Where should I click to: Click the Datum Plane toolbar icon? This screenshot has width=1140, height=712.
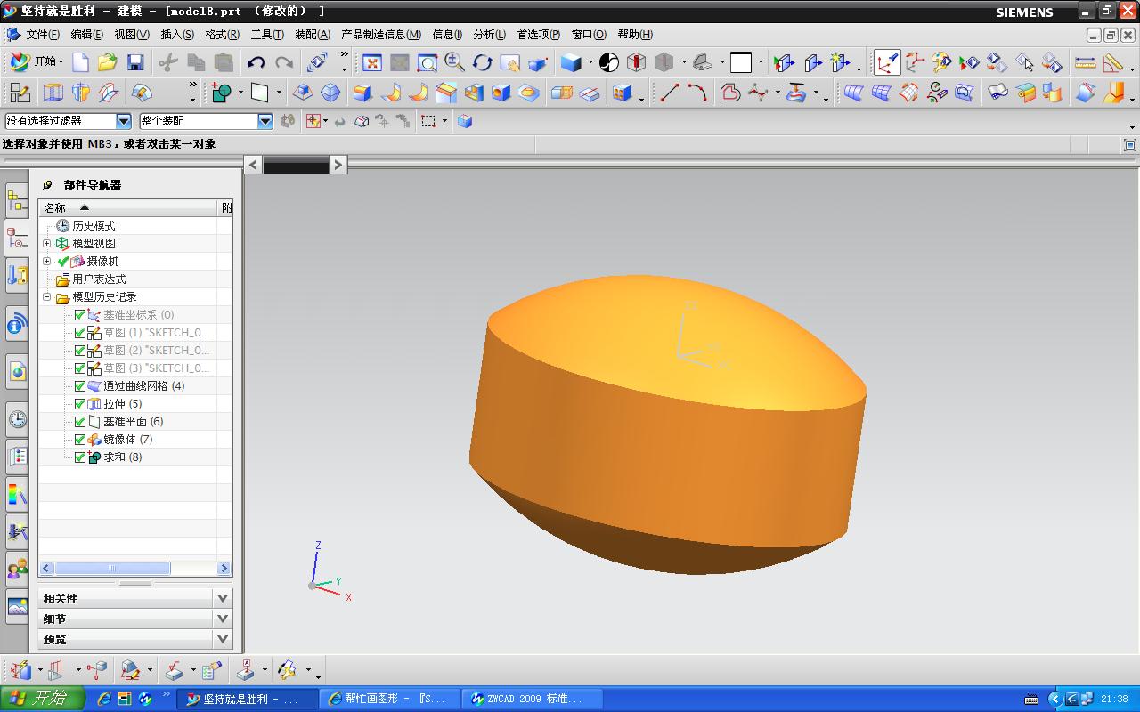click(260, 93)
